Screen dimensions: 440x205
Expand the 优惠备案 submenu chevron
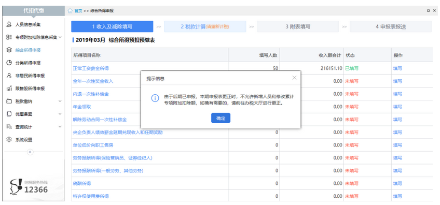click(x=60, y=114)
